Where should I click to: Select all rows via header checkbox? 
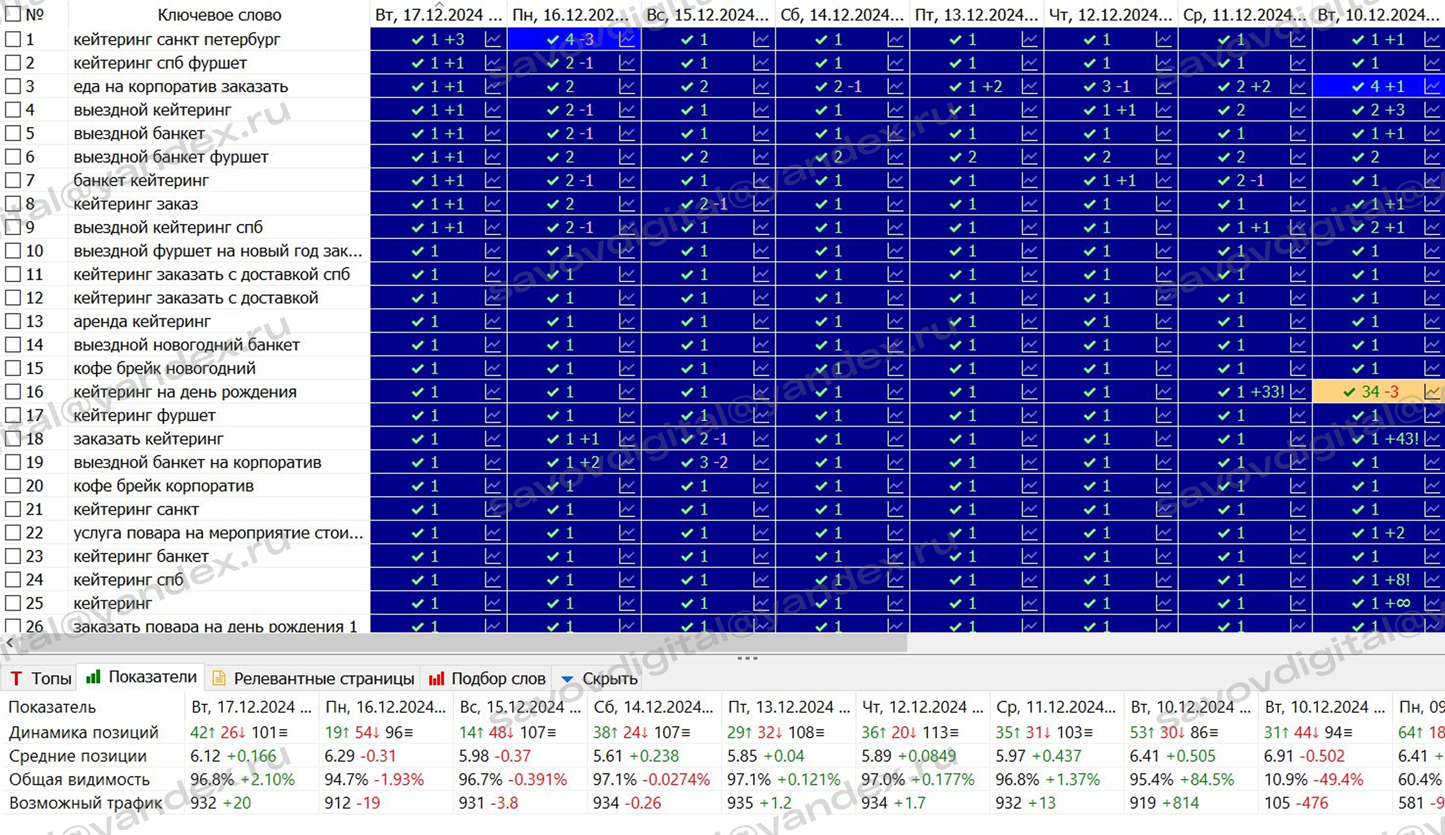13,14
